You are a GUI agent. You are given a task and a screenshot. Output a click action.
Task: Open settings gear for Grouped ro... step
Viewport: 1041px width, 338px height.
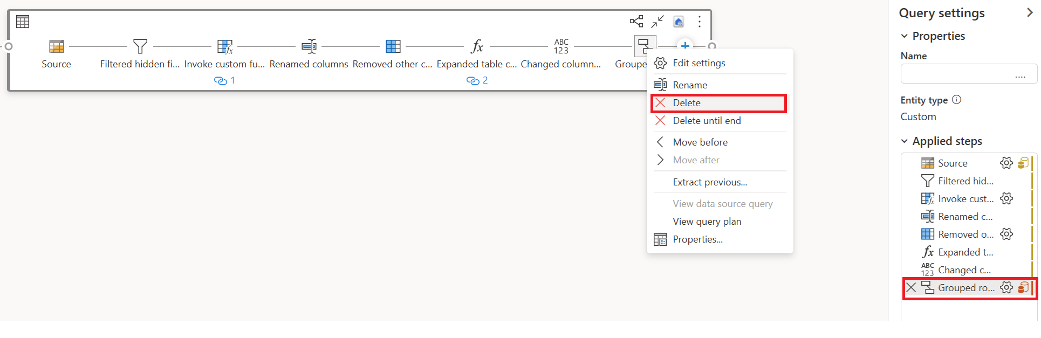[x=1006, y=288]
